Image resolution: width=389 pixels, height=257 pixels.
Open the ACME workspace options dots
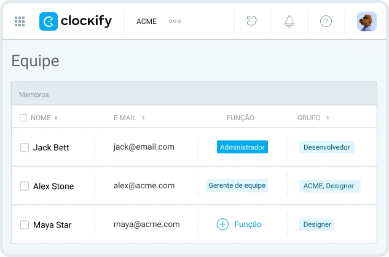pyautogui.click(x=175, y=21)
